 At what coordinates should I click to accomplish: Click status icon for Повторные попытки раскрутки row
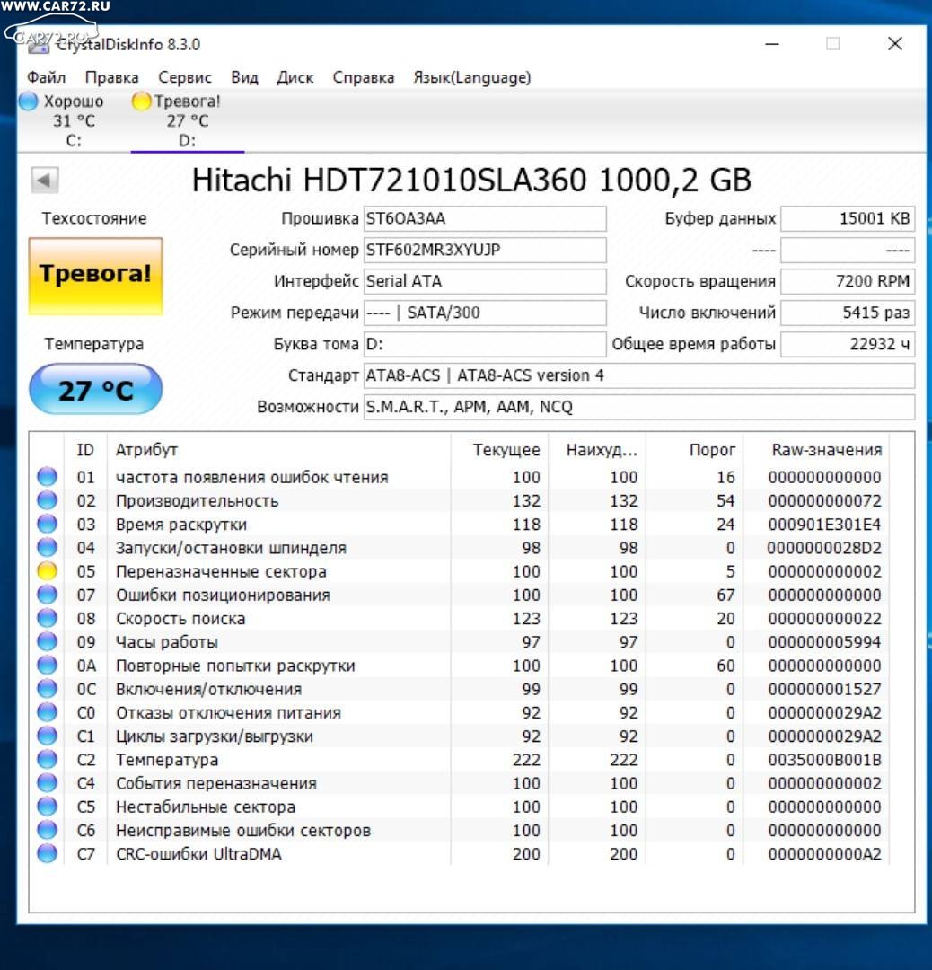click(x=47, y=665)
